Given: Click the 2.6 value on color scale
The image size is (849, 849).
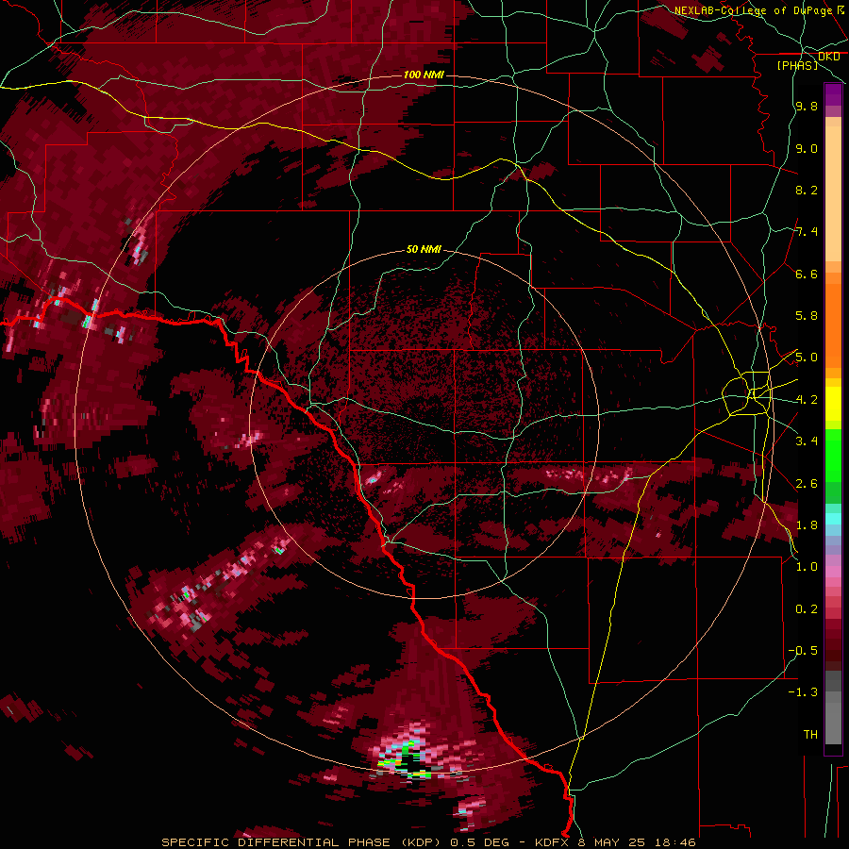Looking at the screenshot, I should (807, 484).
